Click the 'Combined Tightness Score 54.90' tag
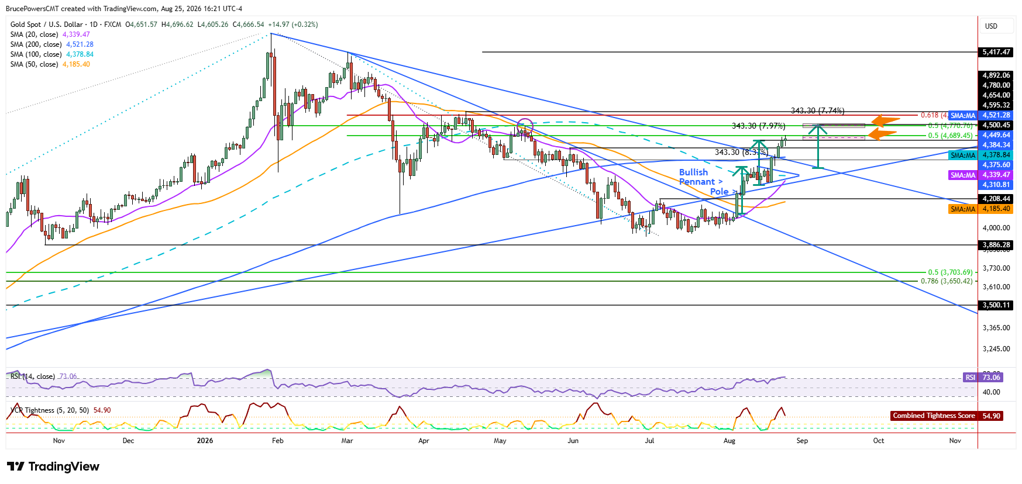 pyautogui.click(x=947, y=416)
